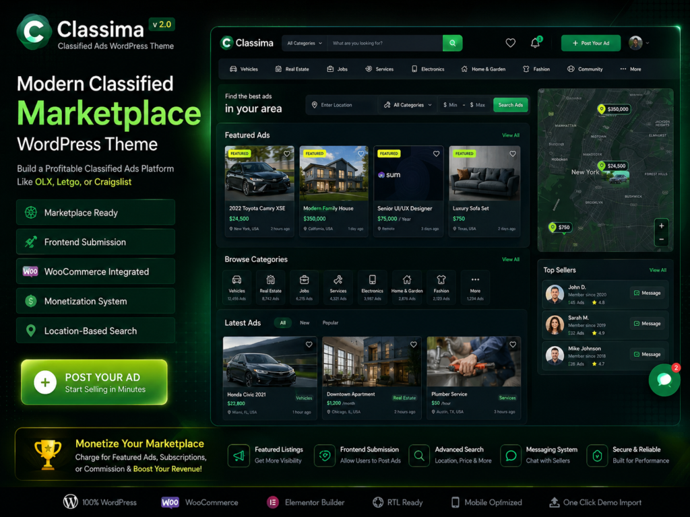Message seller Sarah M.
The width and height of the screenshot is (690, 517).
pos(647,324)
